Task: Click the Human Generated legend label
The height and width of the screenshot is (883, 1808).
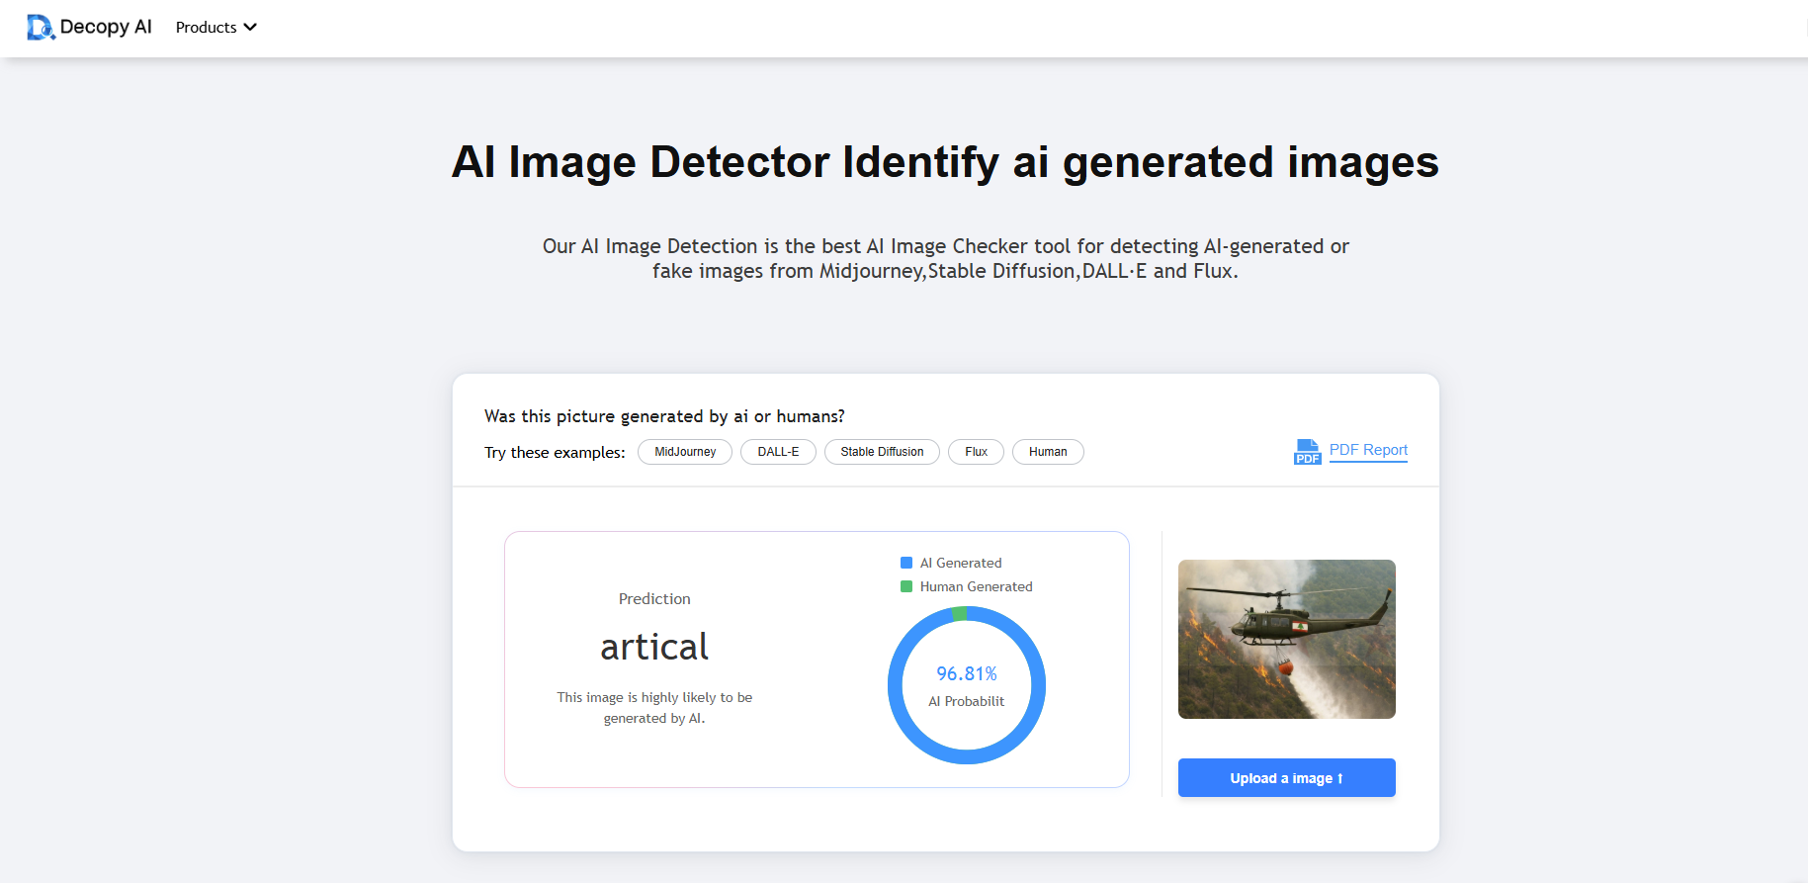Action: 976,586
